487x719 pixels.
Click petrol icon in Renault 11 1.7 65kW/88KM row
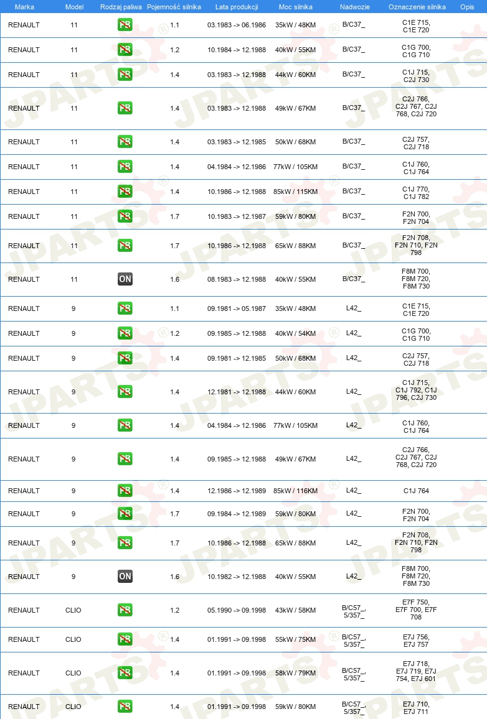pyautogui.click(x=125, y=245)
